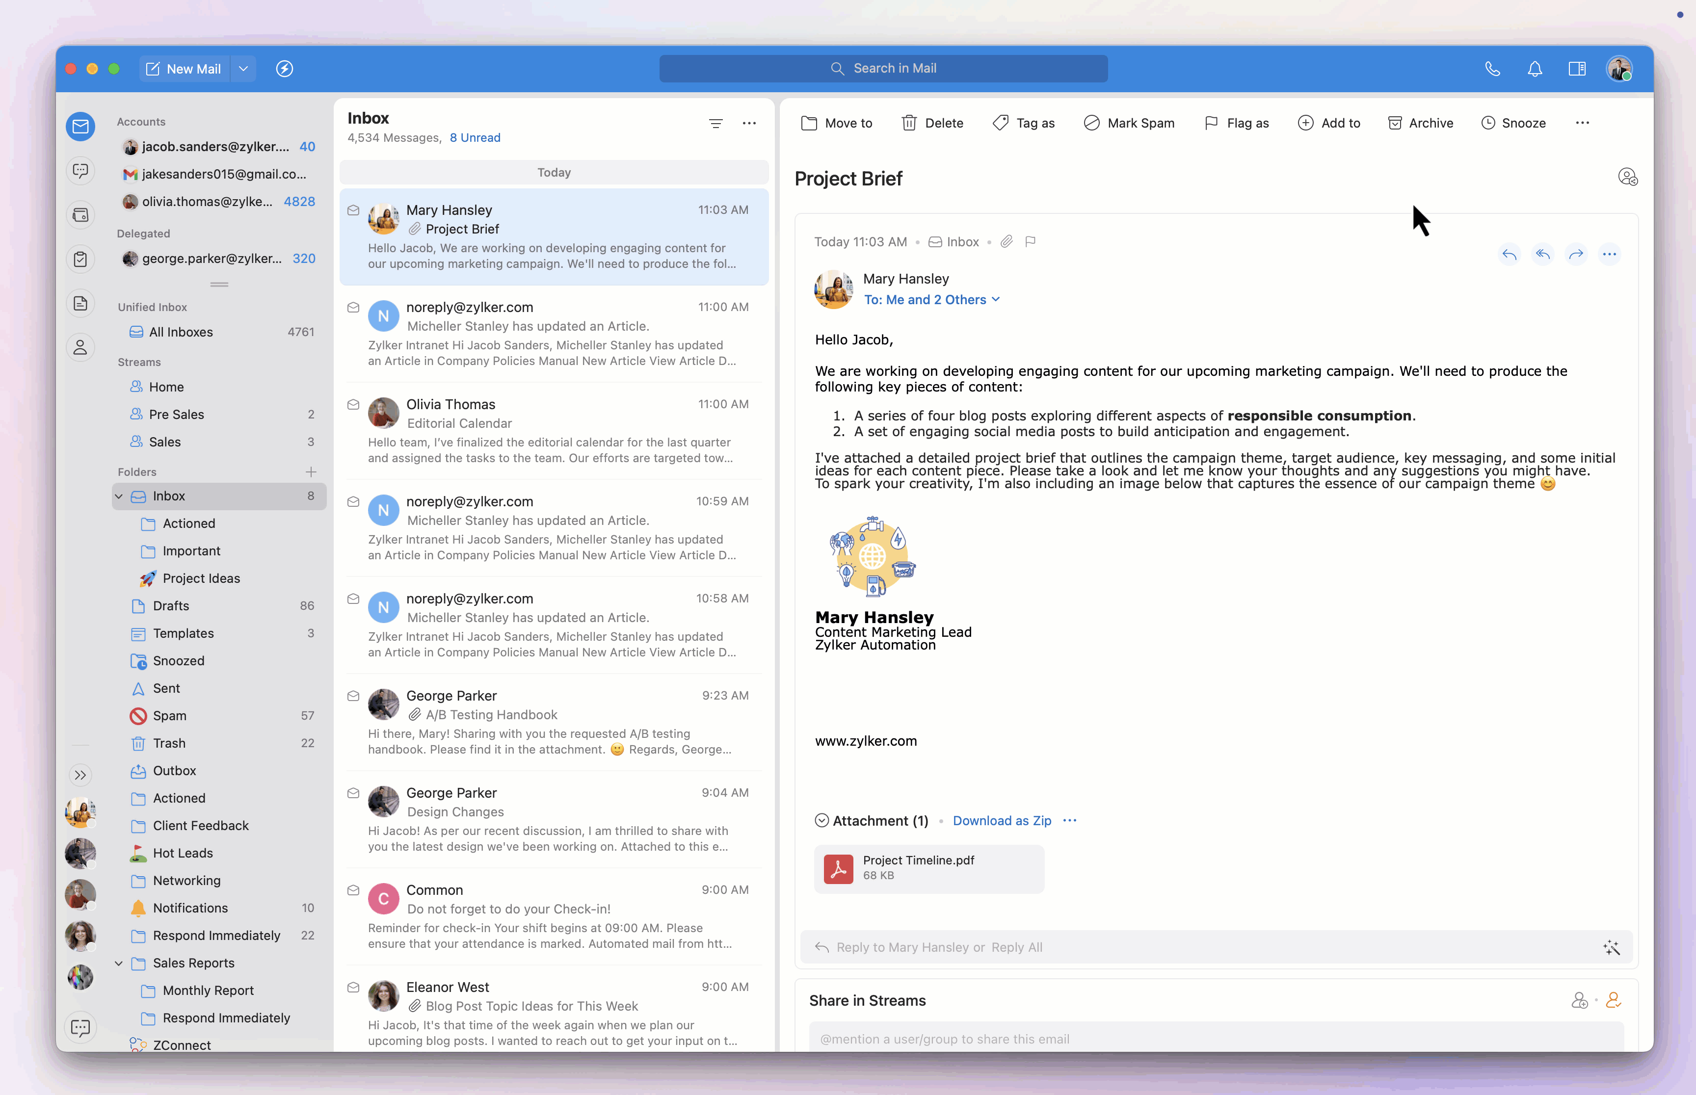The height and width of the screenshot is (1095, 1696).
Task: Open the lightning quick actions icon
Action: pyautogui.click(x=285, y=69)
